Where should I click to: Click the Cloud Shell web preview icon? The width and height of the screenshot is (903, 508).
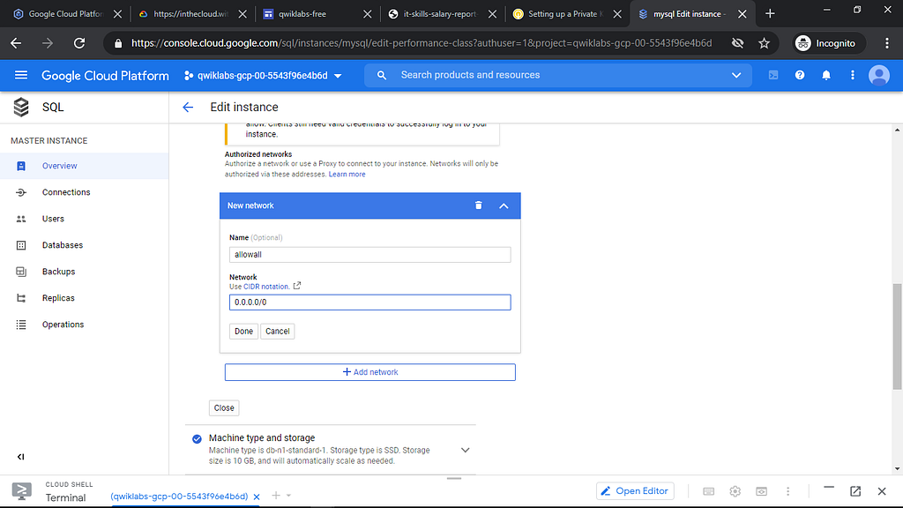[761, 491]
